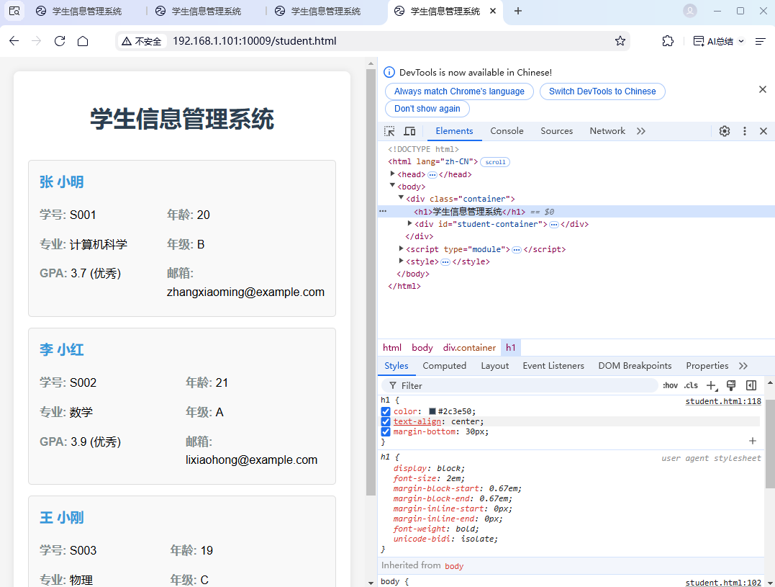Dismiss the DevTools language notice
The height and width of the screenshot is (587, 775).
pos(763,89)
